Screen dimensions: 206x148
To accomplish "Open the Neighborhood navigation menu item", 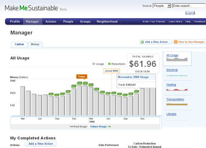I will [107, 22].
